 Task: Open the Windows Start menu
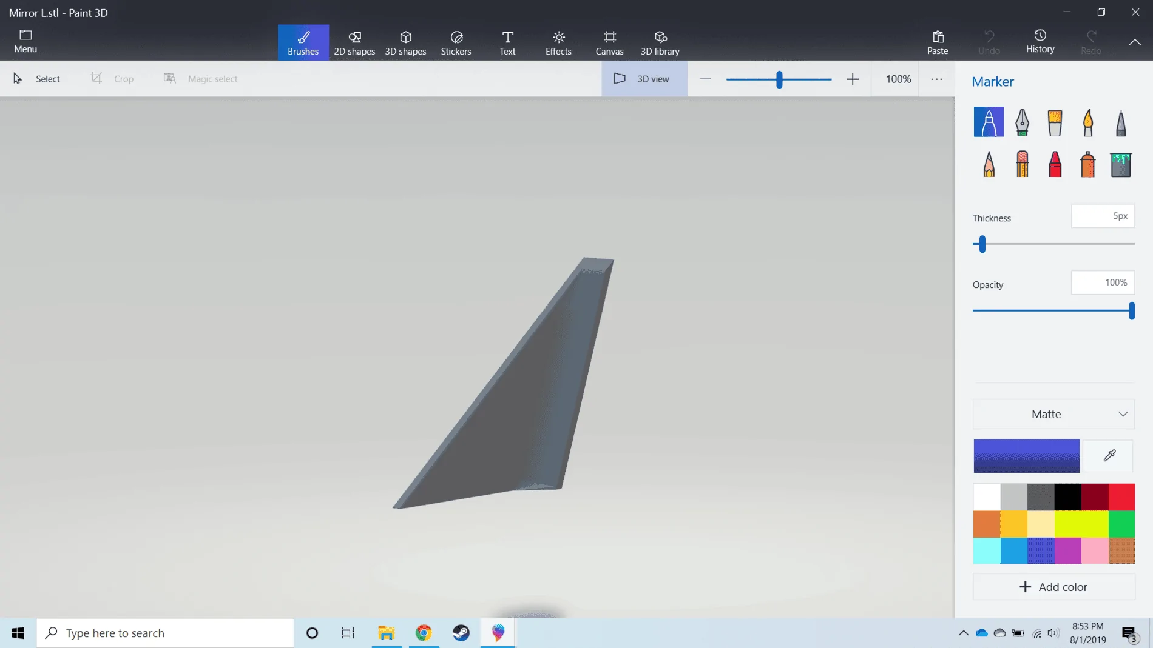(18, 633)
